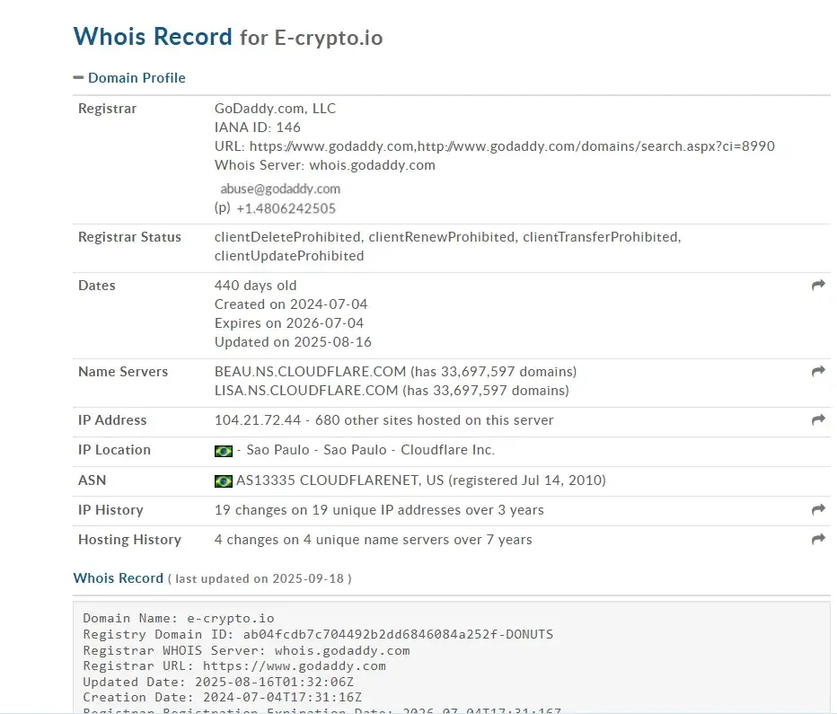Click the registrar URL line with godaddy.com
Image resolution: width=837 pixels, height=714 pixels.
(x=495, y=146)
